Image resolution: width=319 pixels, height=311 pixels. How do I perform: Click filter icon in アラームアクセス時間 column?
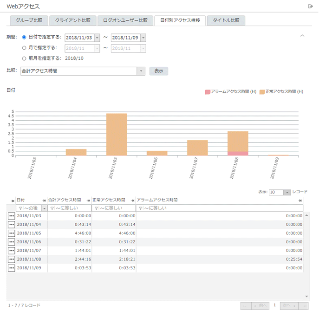point(140,208)
